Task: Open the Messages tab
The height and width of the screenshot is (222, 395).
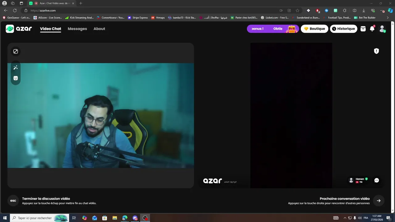Action: [77, 29]
